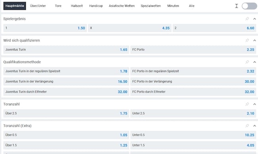Click the collapse-all markets icon
The image size is (258, 154).
tap(237, 6)
